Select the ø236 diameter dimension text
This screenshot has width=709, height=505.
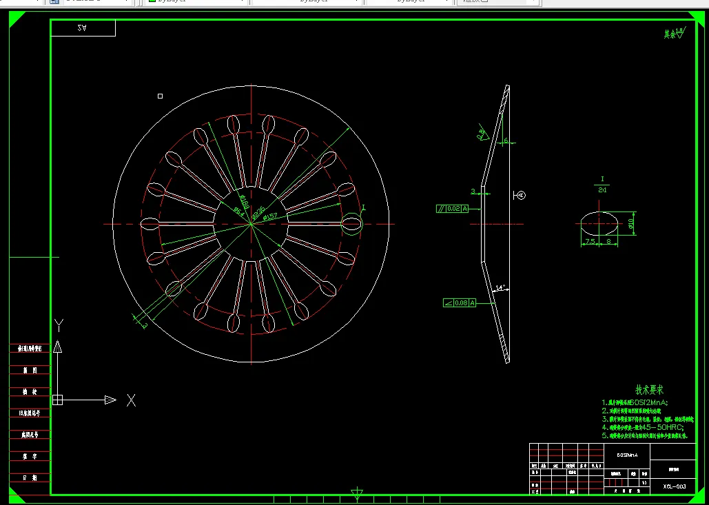(x=258, y=213)
